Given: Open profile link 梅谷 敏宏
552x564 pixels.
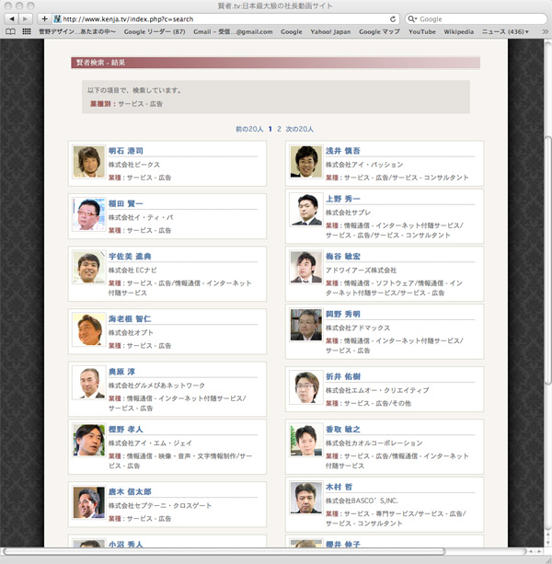Looking at the screenshot, I should [343, 257].
